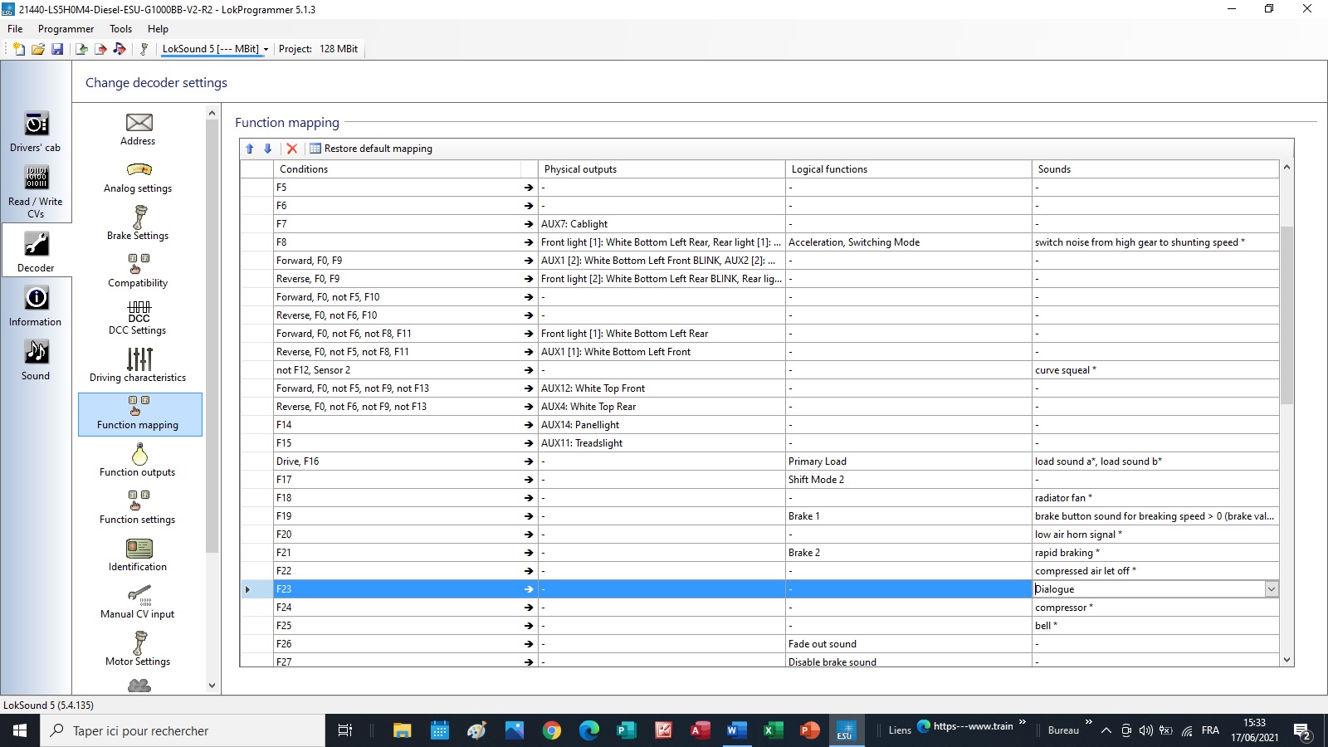The height and width of the screenshot is (747, 1328).
Task: Click 'compressor *' sound cell in F24 row
Action: (1155, 608)
